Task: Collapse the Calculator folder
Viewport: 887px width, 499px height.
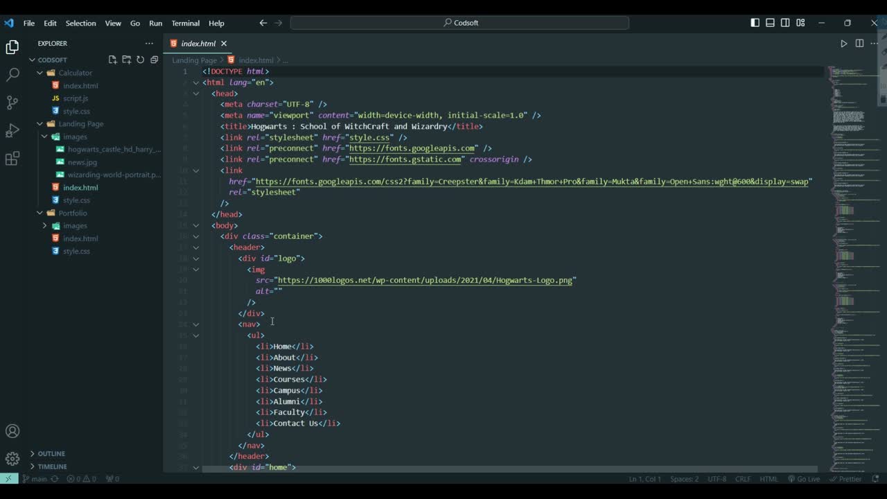Action: [x=40, y=73]
